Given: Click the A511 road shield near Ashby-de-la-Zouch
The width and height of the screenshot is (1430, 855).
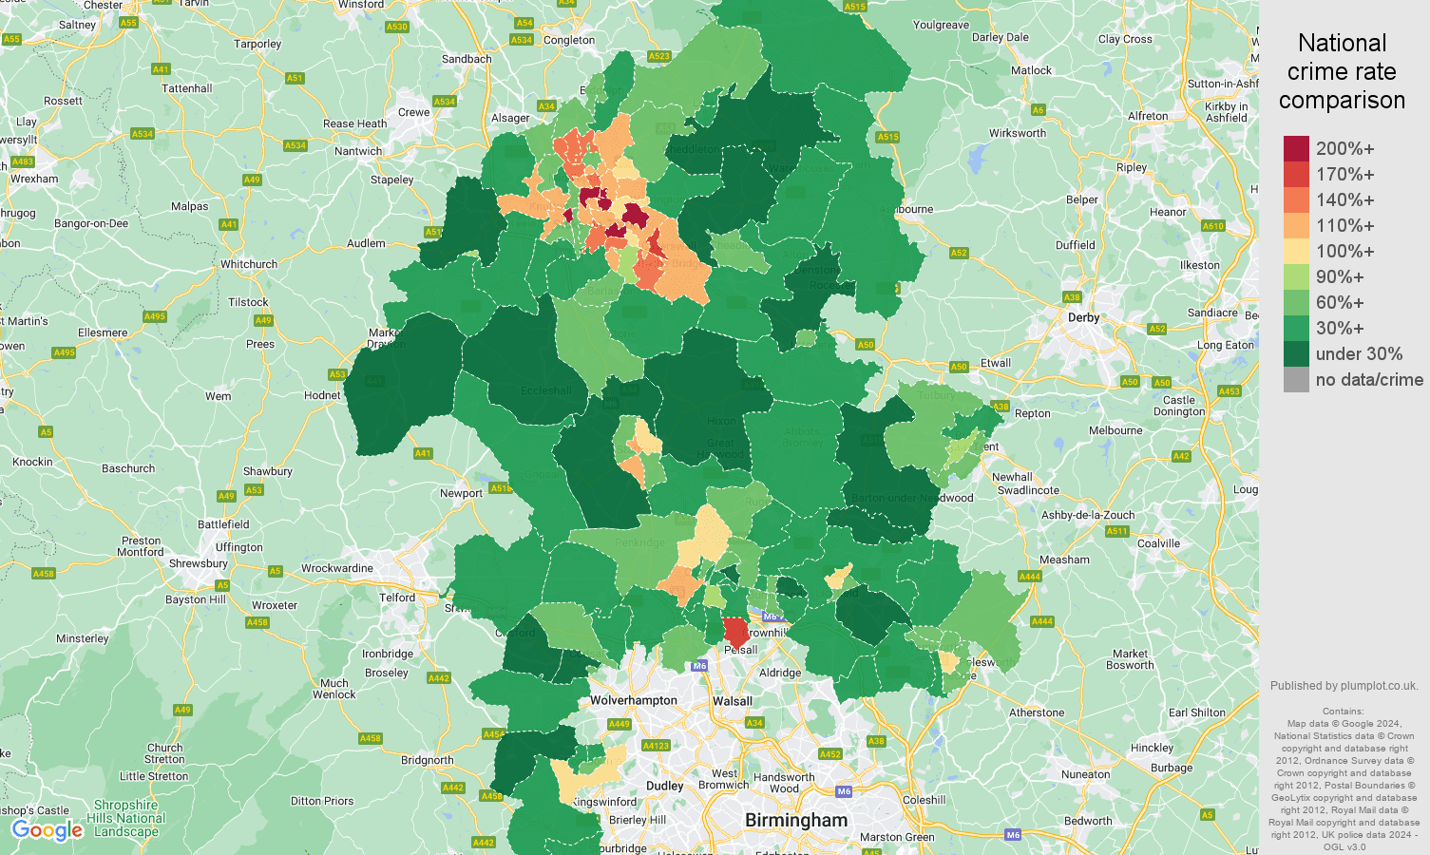Looking at the screenshot, I should [1116, 532].
